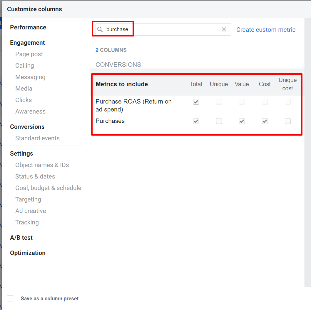Image resolution: width=311 pixels, height=310 pixels.
Task: Open Create custom metric link
Action: pos(266,30)
